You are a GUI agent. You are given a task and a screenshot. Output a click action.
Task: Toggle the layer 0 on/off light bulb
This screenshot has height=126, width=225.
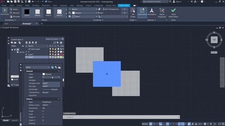(x=50, y=52)
